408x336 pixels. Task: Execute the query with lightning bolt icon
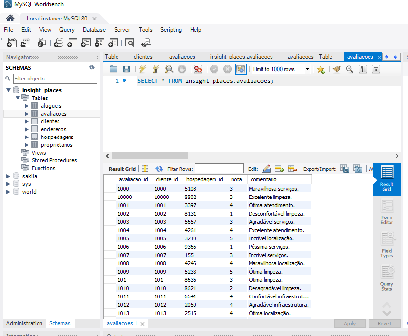coord(143,69)
